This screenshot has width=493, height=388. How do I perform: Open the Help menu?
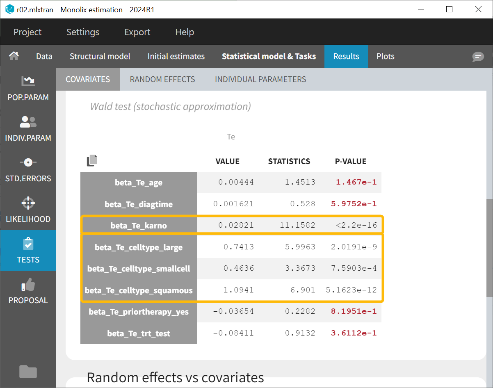coord(185,32)
